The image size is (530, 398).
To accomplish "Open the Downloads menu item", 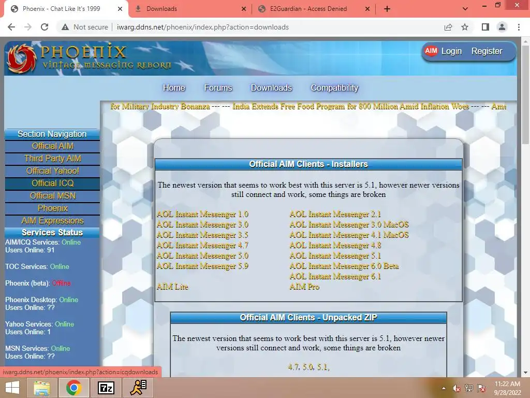I will (271, 88).
